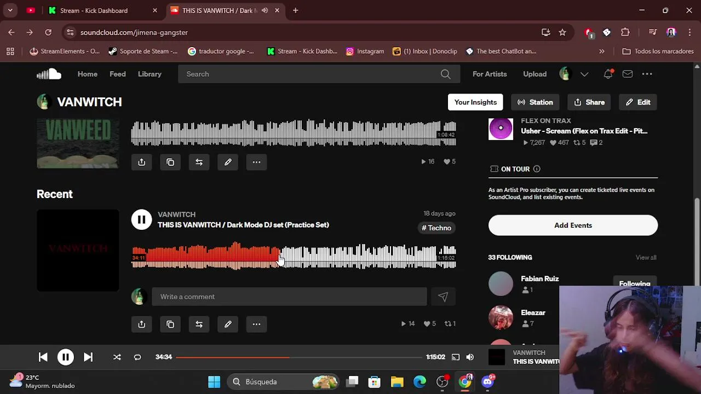The height and width of the screenshot is (394, 701).
Task: Open Todos los marcadores folder
Action: coord(658,51)
